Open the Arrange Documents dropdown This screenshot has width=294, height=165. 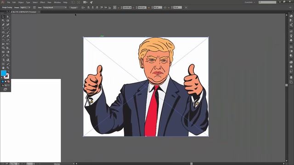(x=85, y=2)
